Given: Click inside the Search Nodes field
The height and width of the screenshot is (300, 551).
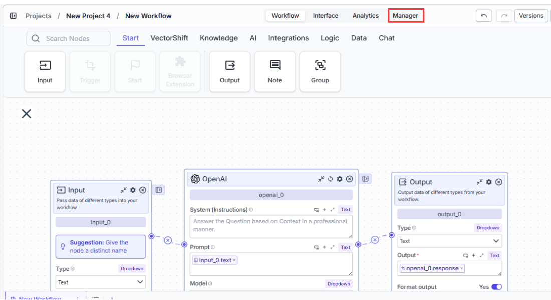Looking at the screenshot, I should (68, 38).
